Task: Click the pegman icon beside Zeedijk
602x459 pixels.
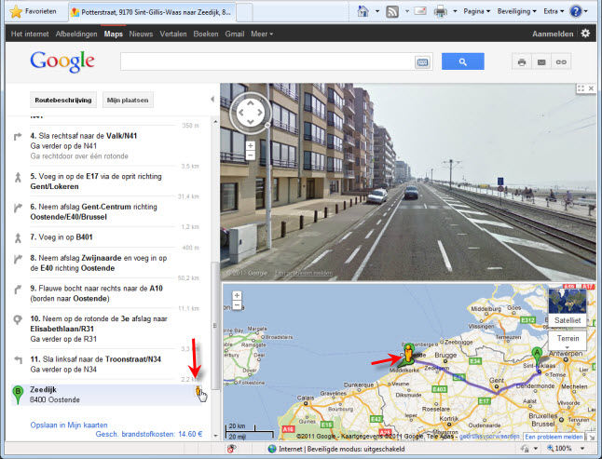Action: 198,391
